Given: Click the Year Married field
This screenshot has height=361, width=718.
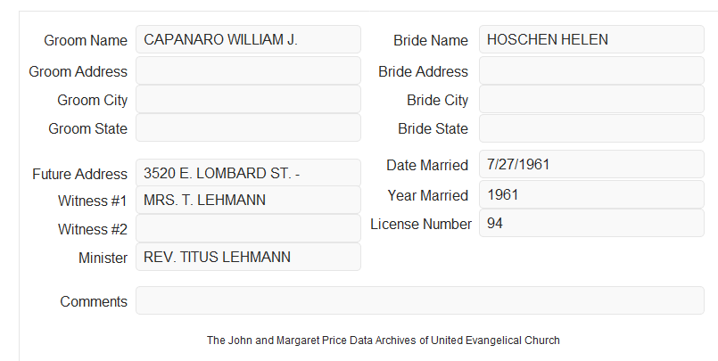Looking at the screenshot, I should tap(591, 194).
